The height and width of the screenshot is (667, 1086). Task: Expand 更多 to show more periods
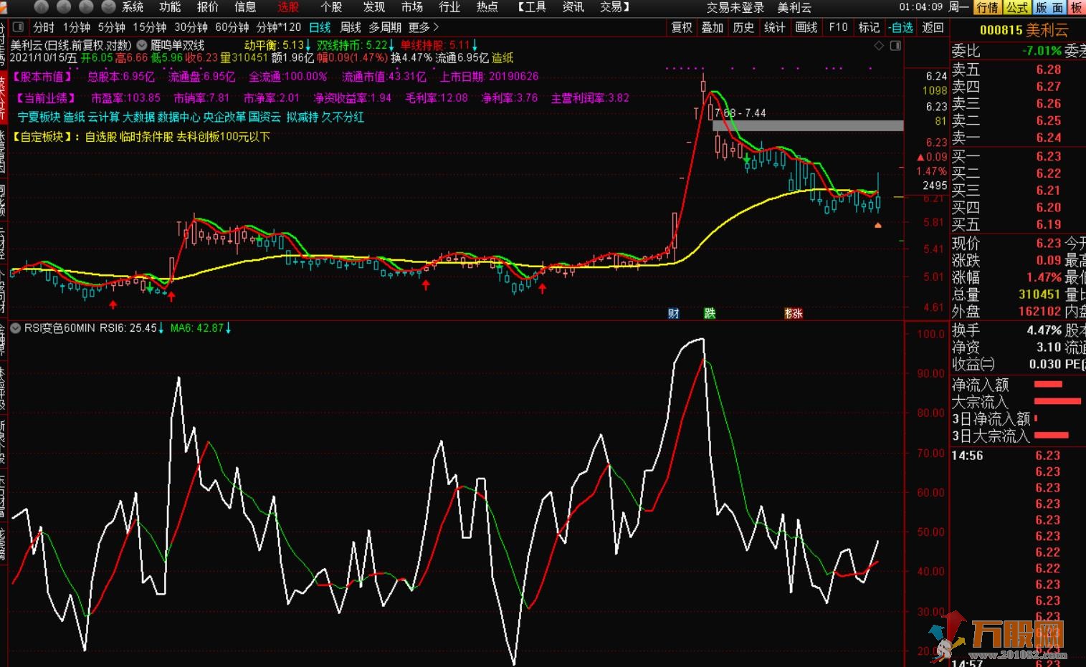[x=423, y=27]
